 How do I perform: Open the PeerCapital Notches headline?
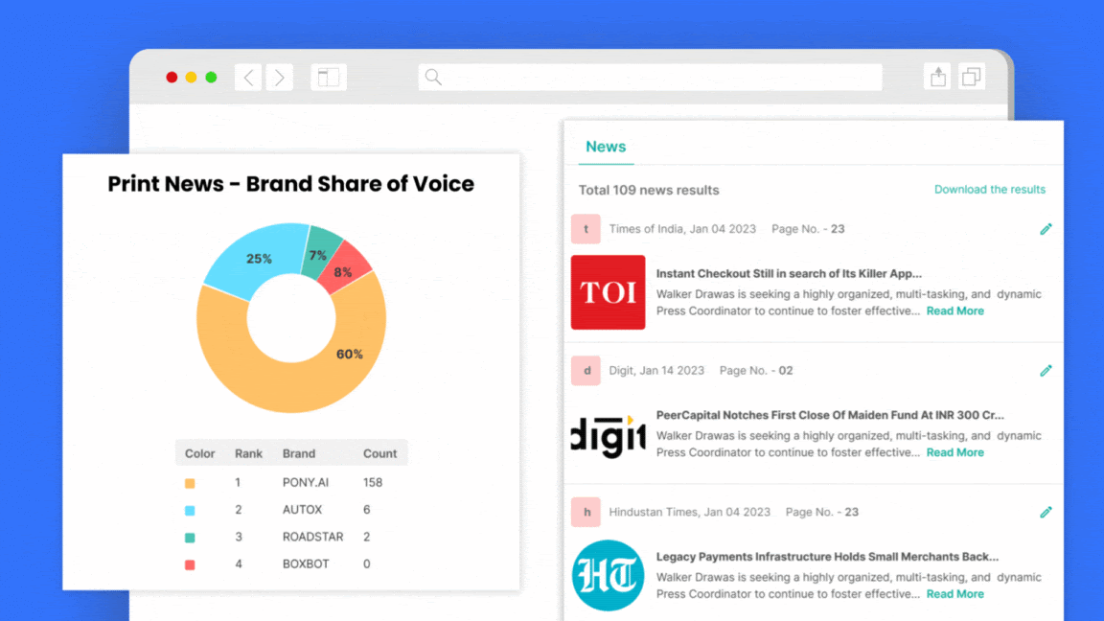(x=830, y=415)
